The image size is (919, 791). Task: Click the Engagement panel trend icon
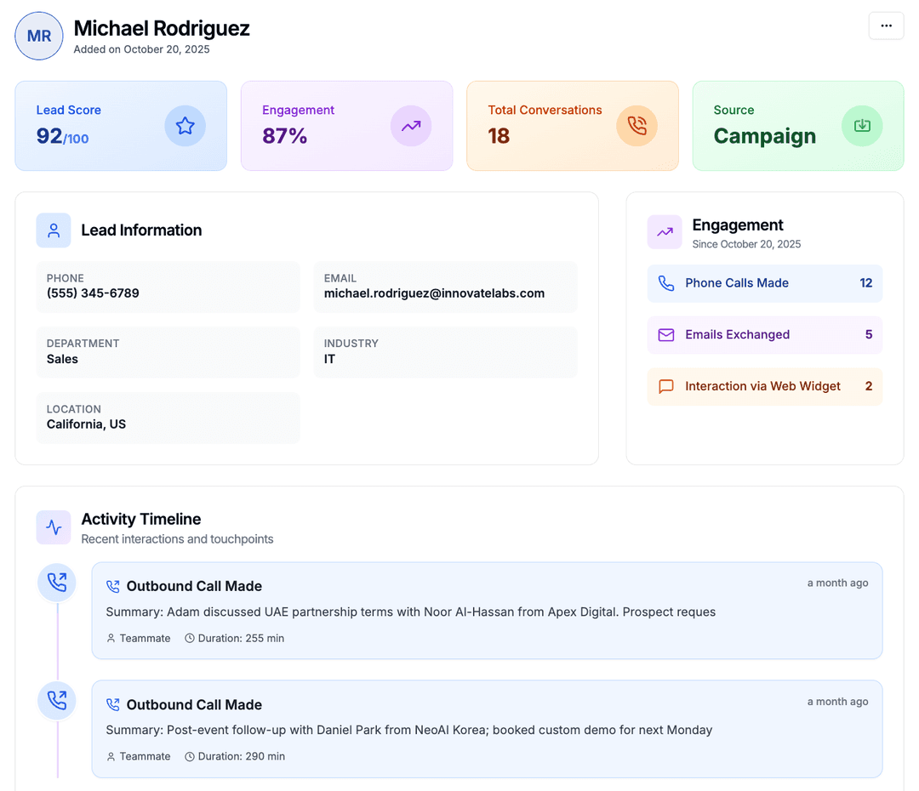(x=665, y=231)
